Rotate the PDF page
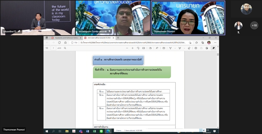Viewport: 262px width, 134px height. point(138,48)
